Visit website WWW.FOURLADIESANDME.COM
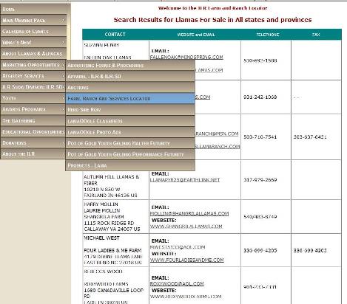Screen dimensions: 347x304 click(x=187, y=260)
